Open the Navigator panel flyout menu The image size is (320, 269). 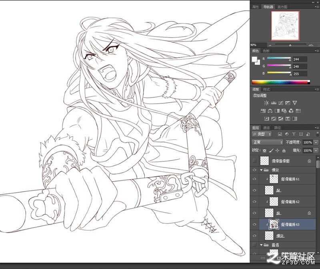pyautogui.click(x=316, y=7)
